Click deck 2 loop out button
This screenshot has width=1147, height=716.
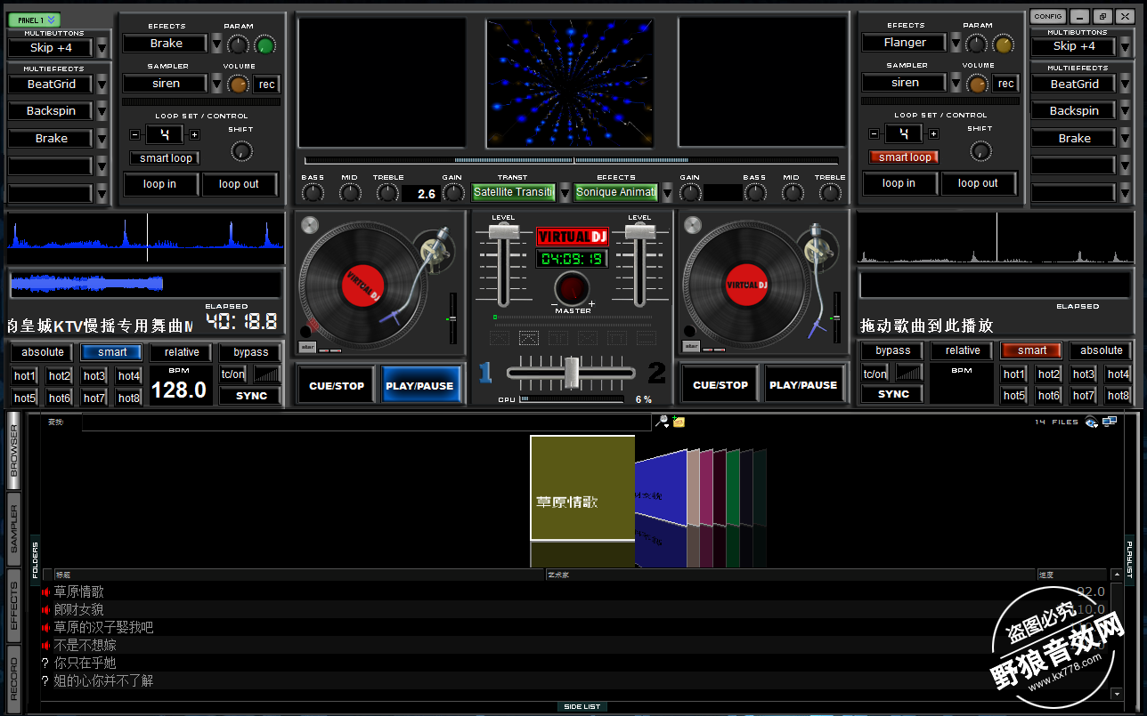pyautogui.click(x=978, y=183)
